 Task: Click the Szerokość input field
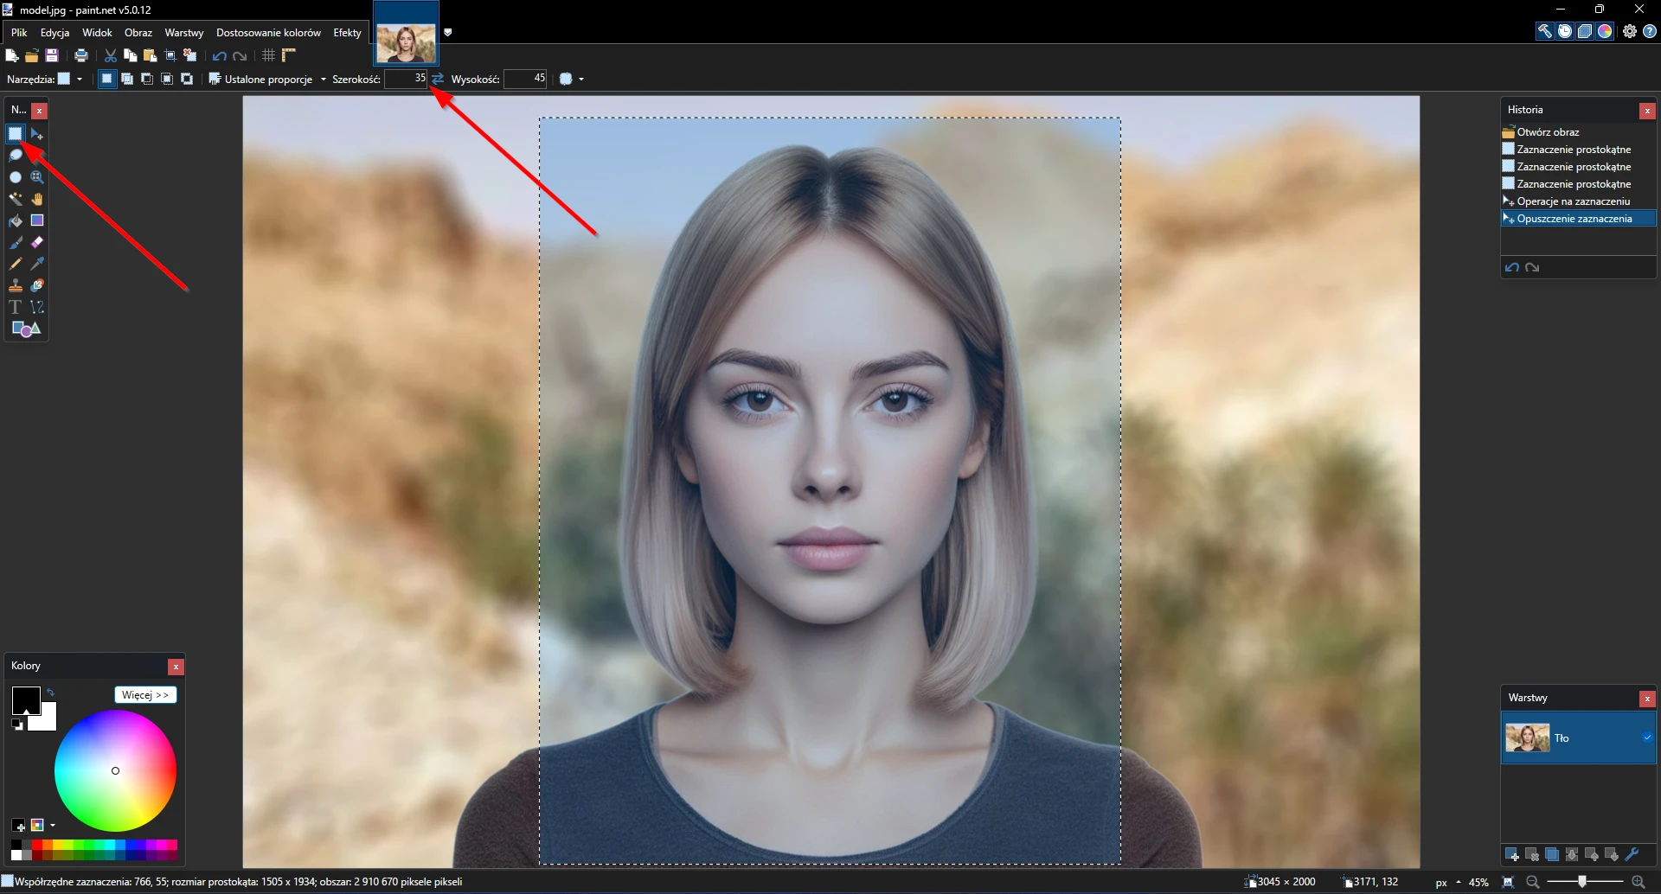[x=407, y=80]
